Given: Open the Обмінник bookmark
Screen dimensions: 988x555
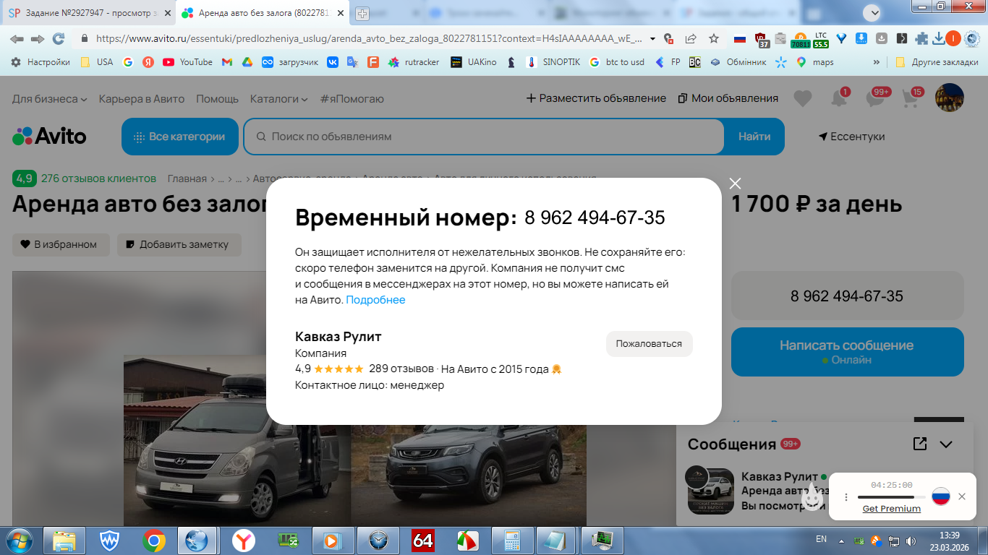Looking at the screenshot, I should click(x=738, y=62).
